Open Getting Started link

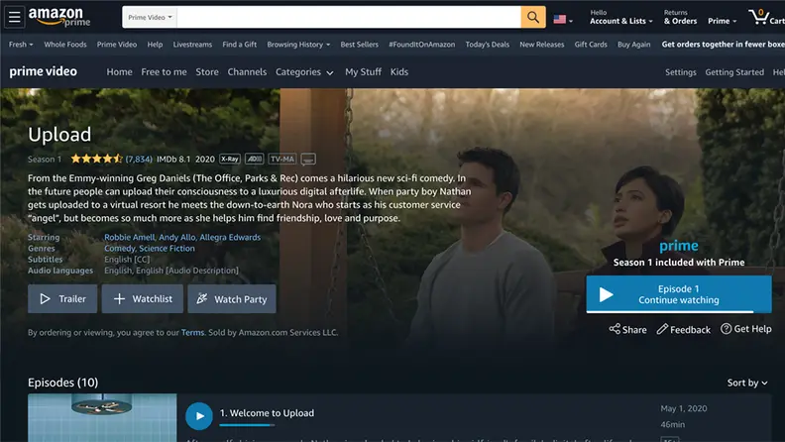734,72
